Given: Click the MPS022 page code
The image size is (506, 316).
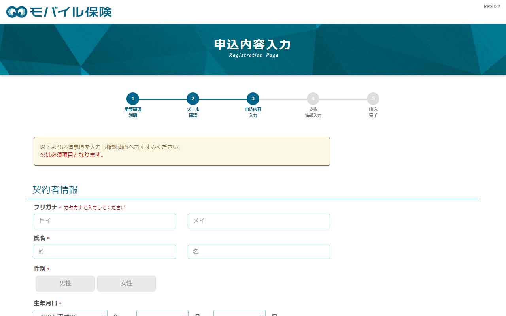Looking at the screenshot, I should (x=492, y=6).
